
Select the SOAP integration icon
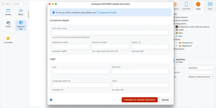[177, 30]
